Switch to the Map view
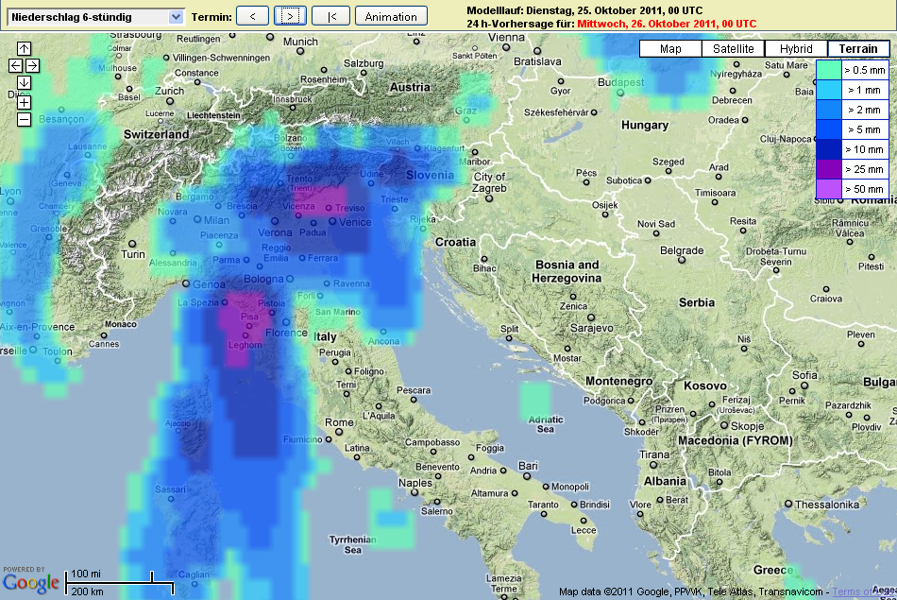Image resolution: width=897 pixels, height=600 pixels. [x=670, y=49]
